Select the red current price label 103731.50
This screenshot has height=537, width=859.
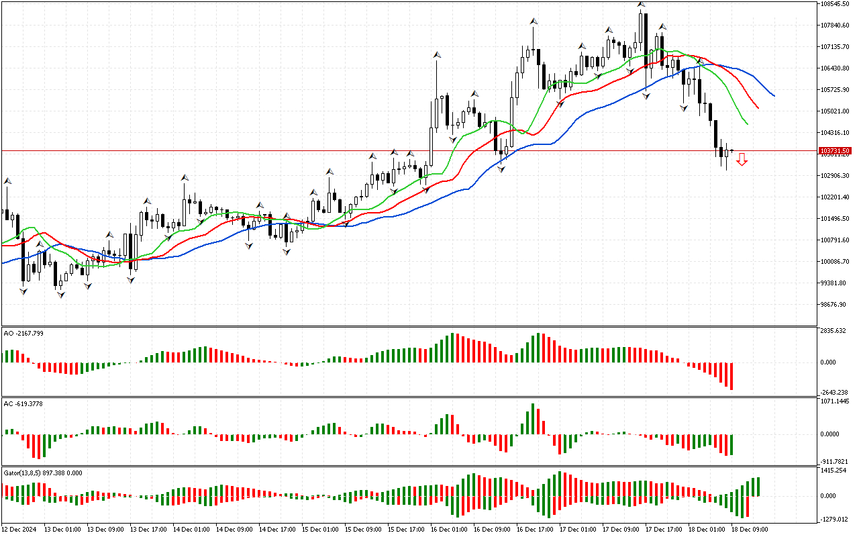(x=836, y=151)
